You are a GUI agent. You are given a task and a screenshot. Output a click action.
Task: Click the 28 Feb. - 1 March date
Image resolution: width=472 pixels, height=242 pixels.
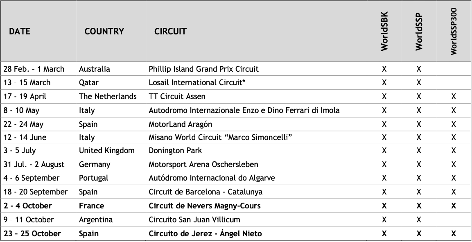(x=34, y=69)
